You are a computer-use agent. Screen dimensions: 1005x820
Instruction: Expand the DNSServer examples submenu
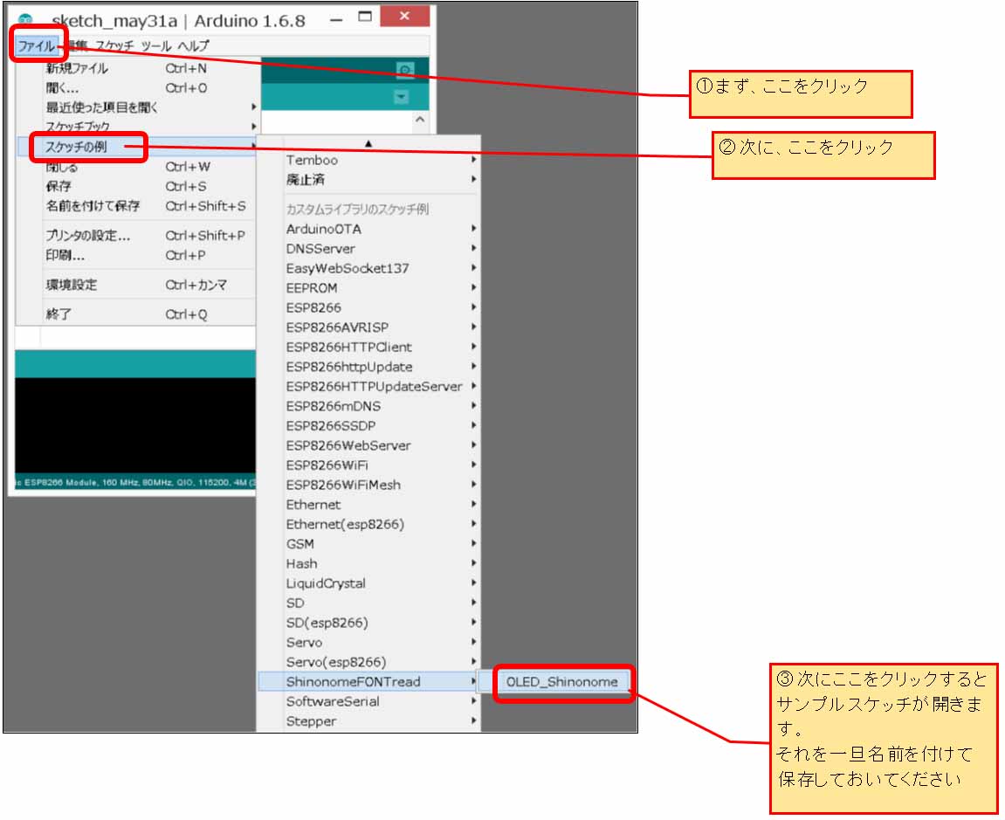point(368,248)
